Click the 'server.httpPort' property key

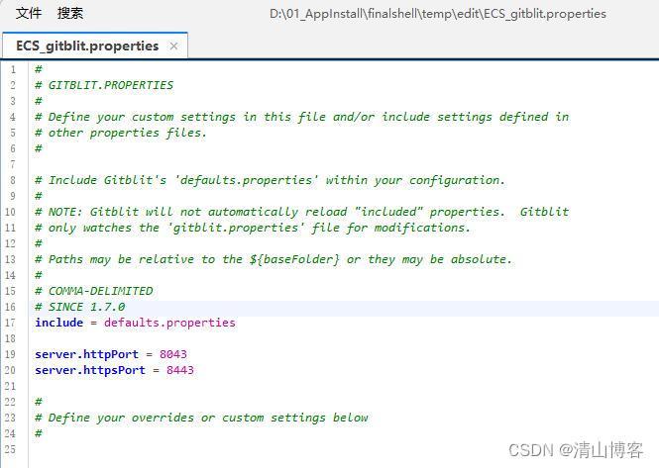point(86,354)
